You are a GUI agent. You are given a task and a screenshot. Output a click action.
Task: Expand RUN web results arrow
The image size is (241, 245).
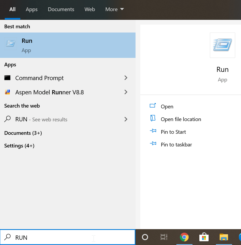point(126,119)
